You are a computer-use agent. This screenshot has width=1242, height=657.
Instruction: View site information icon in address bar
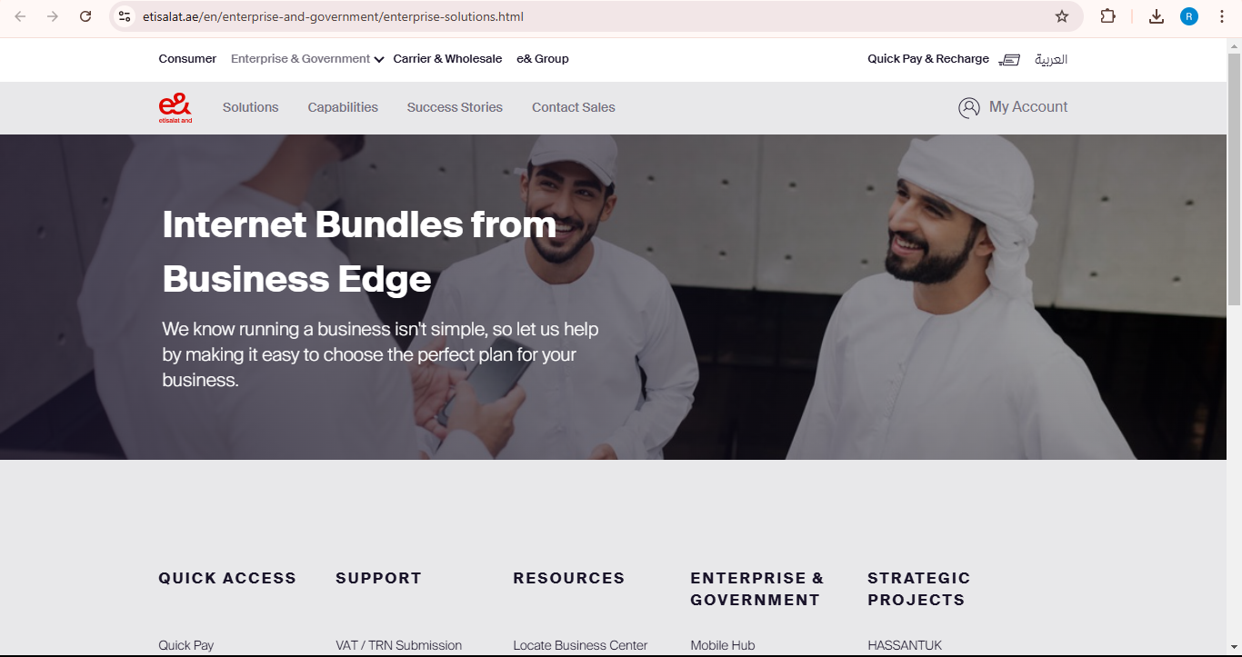pyautogui.click(x=125, y=16)
